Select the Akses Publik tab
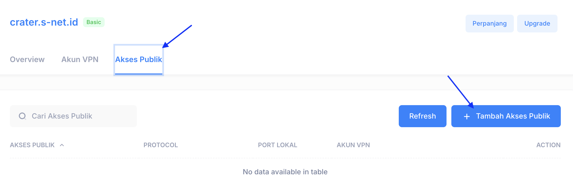Screen dimensions: 573x190 139,59
